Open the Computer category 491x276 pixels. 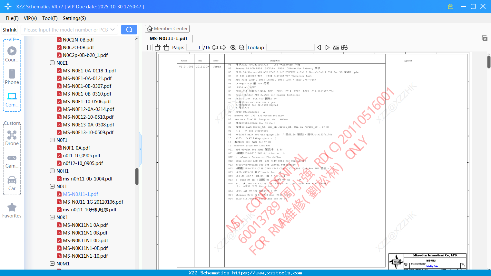point(12,99)
